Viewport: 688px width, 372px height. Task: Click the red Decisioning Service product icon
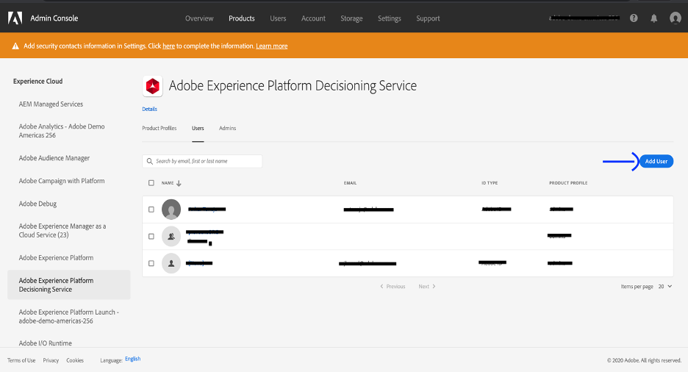(x=152, y=87)
